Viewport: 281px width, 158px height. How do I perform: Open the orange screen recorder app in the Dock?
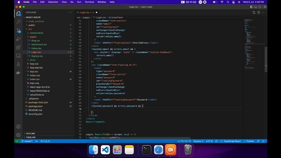[171, 150]
